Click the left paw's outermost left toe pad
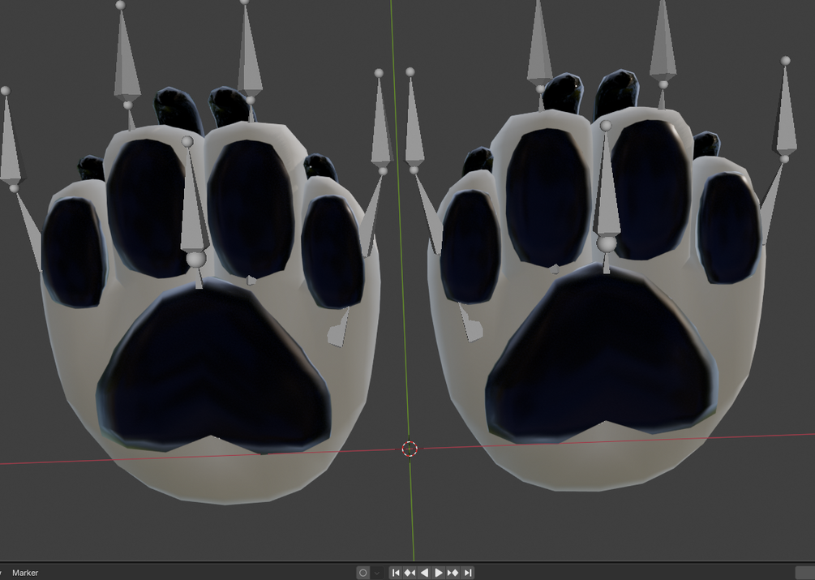The height and width of the screenshot is (580, 815). click(x=73, y=251)
